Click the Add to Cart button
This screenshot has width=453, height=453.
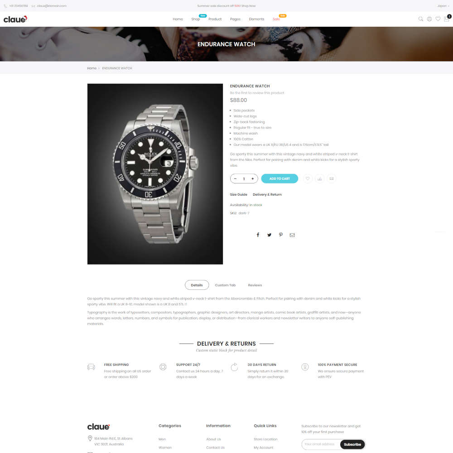pos(280,178)
